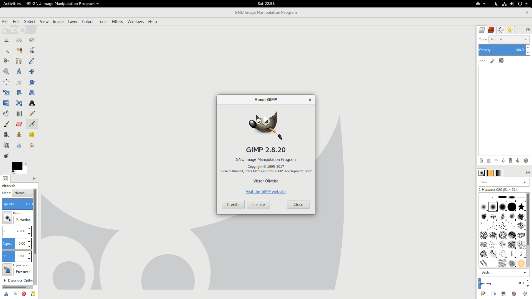Select the Select by Color tool
The height and width of the screenshot is (299, 532).
19,50
